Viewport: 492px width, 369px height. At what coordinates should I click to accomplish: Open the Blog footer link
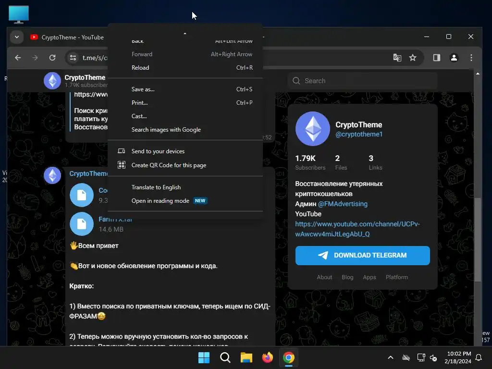347,277
